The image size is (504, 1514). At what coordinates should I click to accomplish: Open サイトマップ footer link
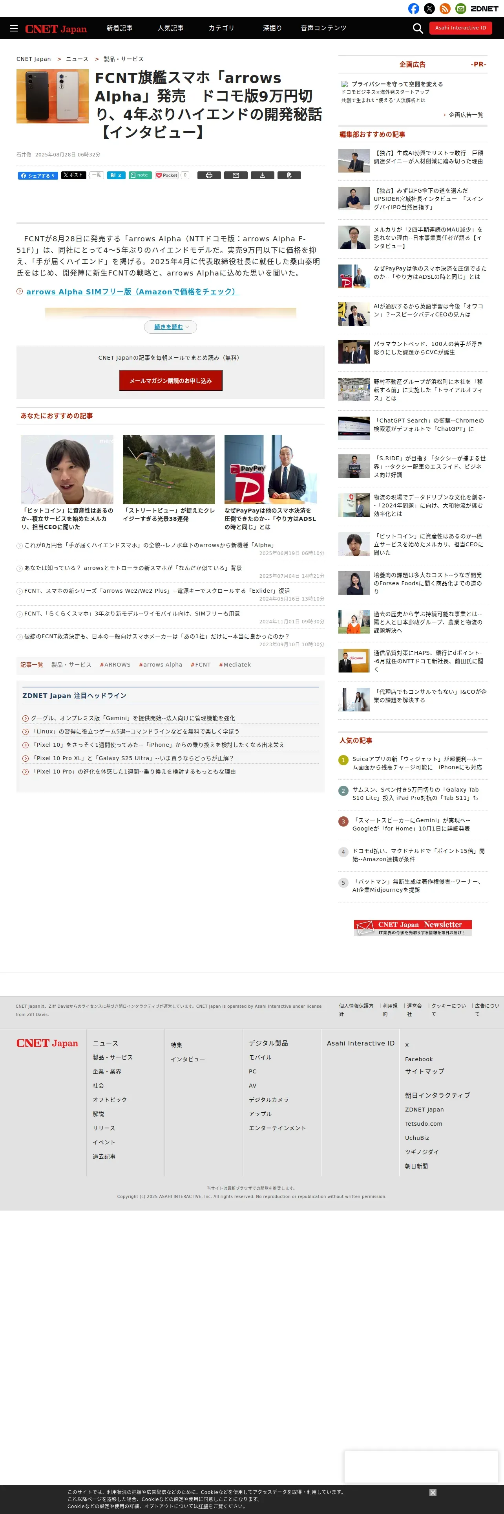coord(425,1071)
